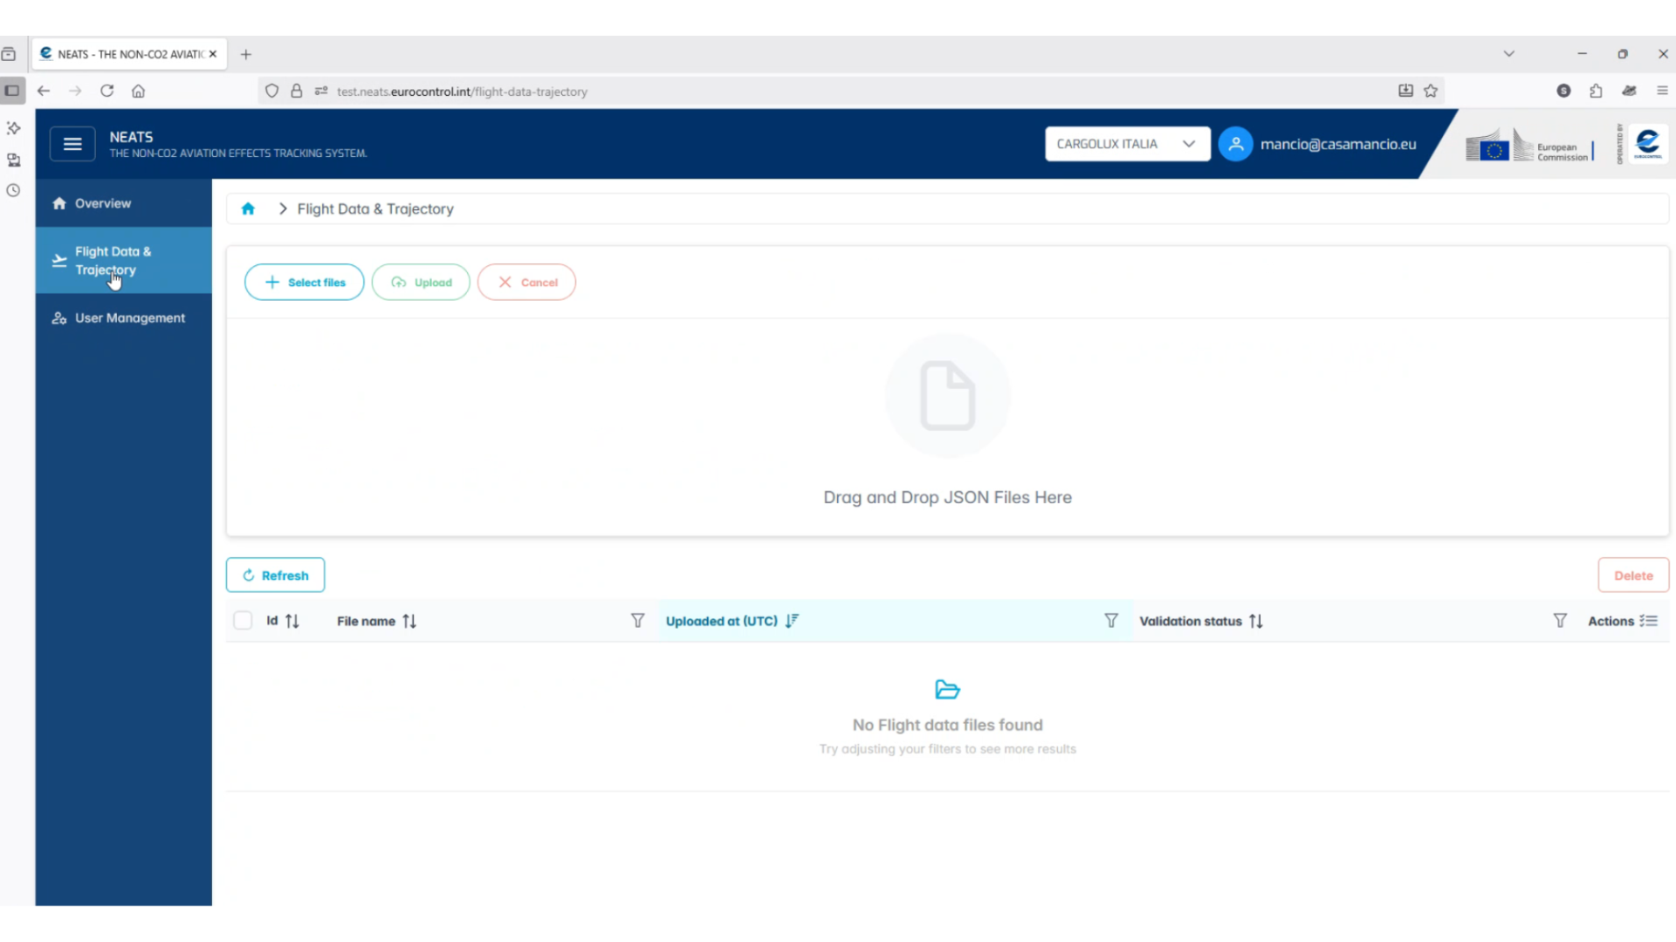Click the home breadcrumb icon
This screenshot has width=1676, height=942.
pos(248,208)
